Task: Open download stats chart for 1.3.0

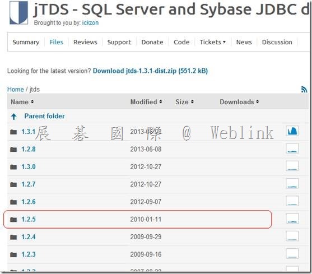Action: pyautogui.click(x=292, y=166)
